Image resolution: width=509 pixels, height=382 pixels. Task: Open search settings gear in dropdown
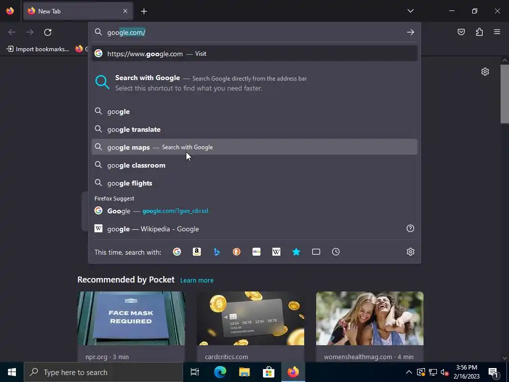click(x=410, y=252)
